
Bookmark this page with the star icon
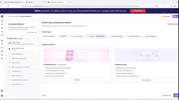click(x=157, y=6)
